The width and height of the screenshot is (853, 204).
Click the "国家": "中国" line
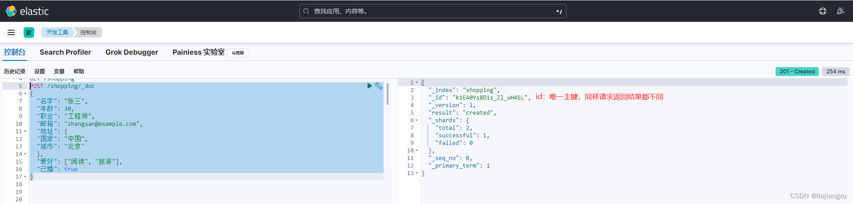pyautogui.click(x=62, y=139)
